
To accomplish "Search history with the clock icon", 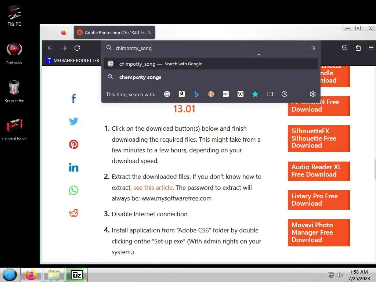I will (x=285, y=94).
